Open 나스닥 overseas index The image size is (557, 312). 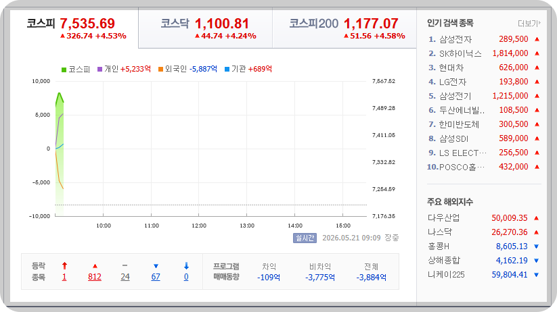point(439,232)
